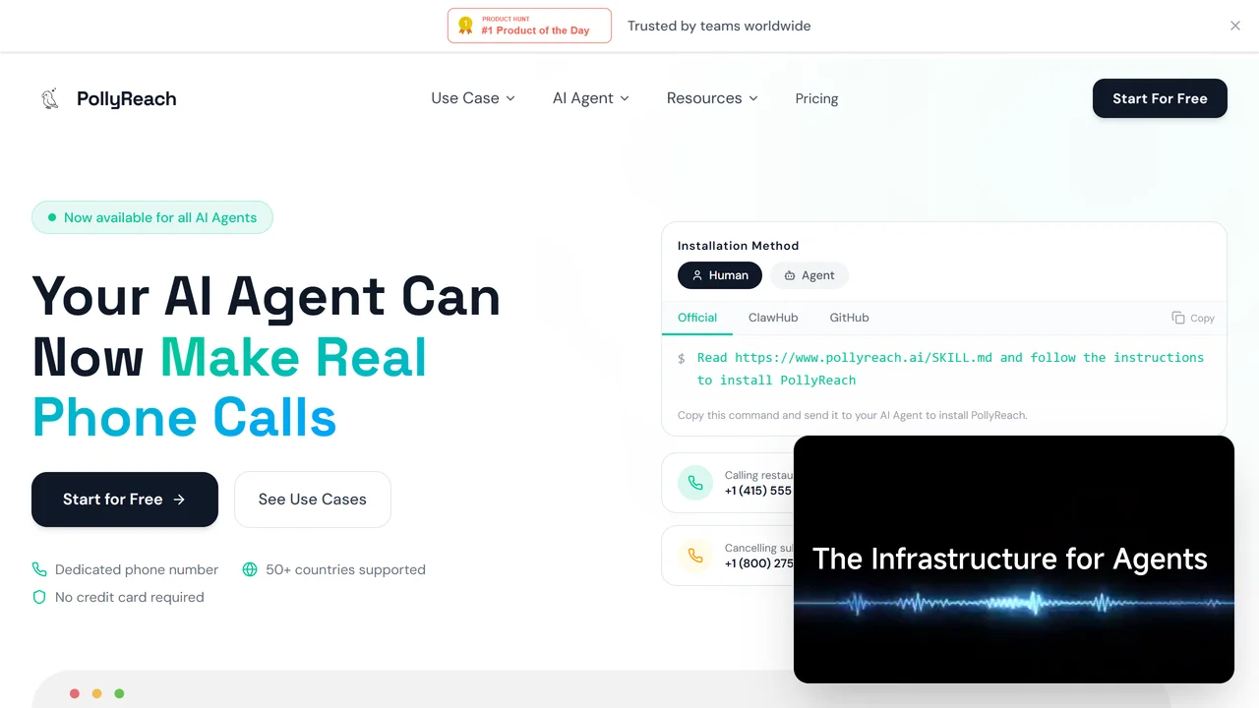Click the Infrastructure for Agents video
The width and height of the screenshot is (1259, 708).
[1014, 560]
